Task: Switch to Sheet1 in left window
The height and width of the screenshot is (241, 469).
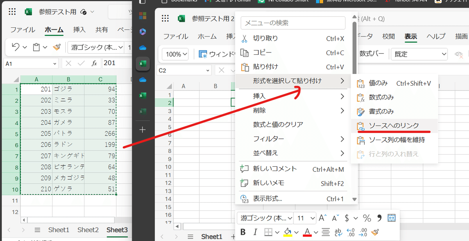Action: pos(59,230)
